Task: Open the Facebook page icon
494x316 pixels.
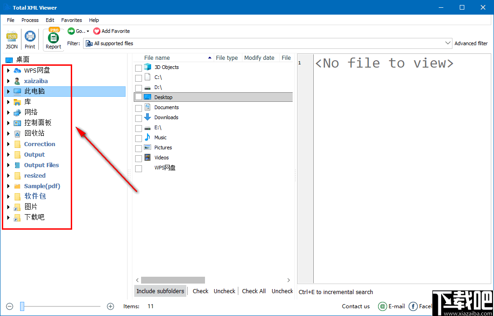Action: [x=413, y=306]
